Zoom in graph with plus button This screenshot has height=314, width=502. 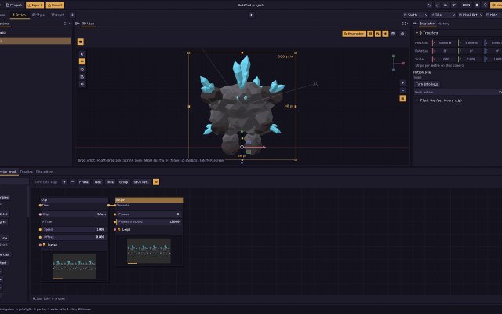point(64,182)
